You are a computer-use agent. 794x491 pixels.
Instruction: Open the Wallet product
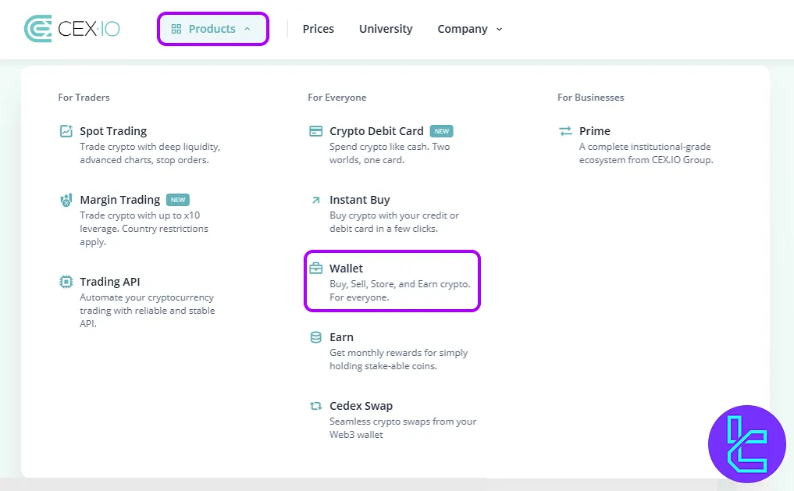[x=347, y=269]
